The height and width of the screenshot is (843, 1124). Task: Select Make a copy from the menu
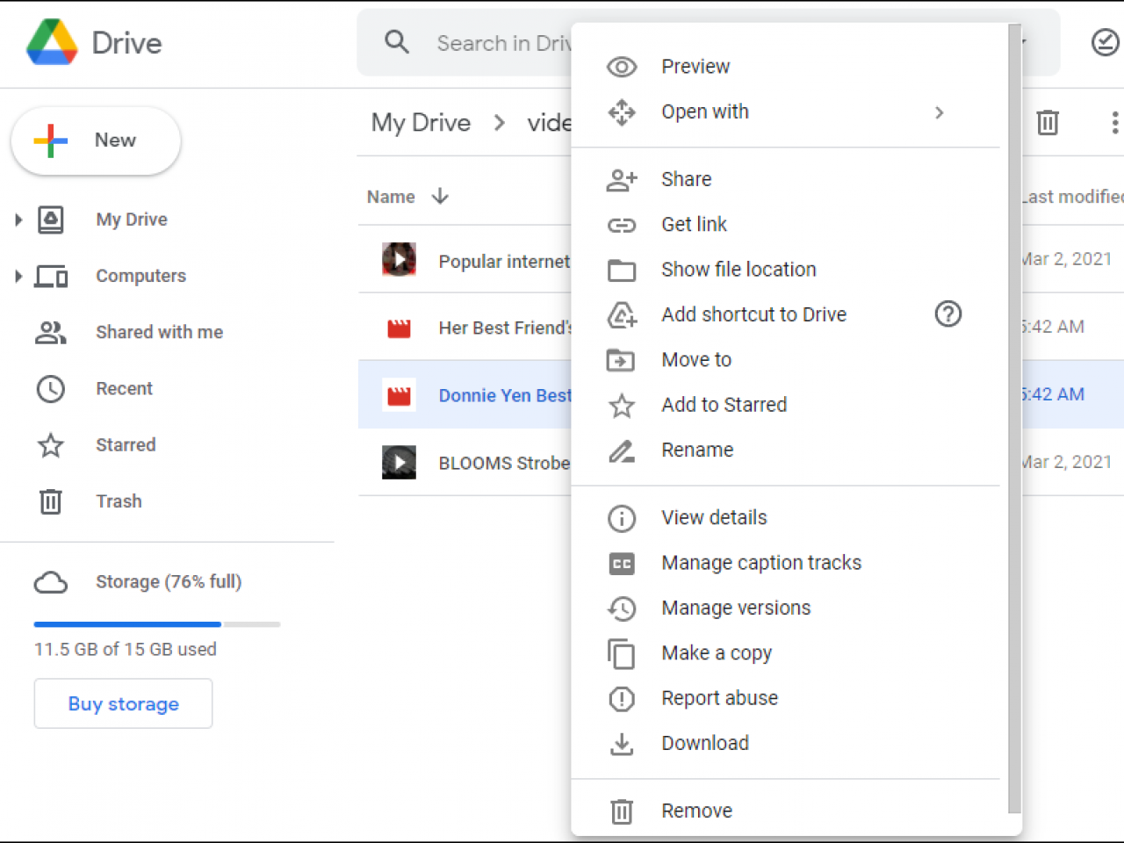[x=717, y=653]
